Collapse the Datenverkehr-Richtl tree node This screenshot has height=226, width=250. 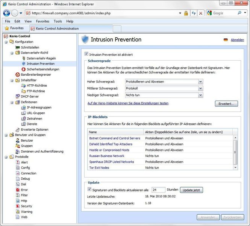click(12, 53)
